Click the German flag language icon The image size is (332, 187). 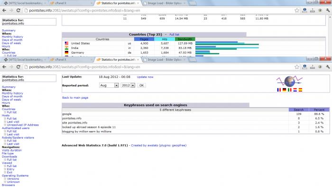[284, 90]
